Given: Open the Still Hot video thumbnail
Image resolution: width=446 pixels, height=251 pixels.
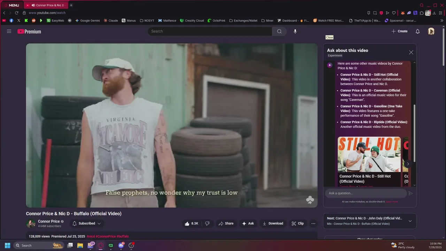Looking at the screenshot, I should tap(369, 154).
